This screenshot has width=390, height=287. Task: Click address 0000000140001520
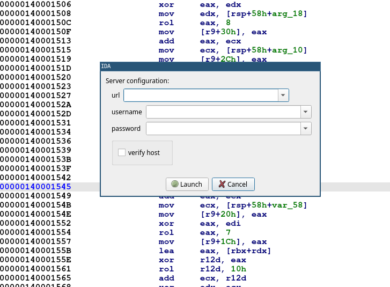pos(35,77)
